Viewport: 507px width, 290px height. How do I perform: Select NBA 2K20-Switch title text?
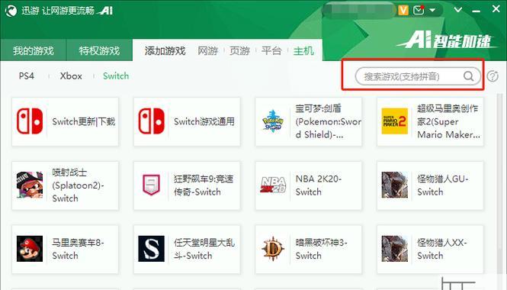(319, 185)
